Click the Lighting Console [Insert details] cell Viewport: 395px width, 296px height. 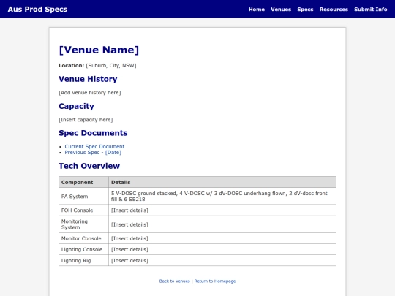pyautogui.click(x=222, y=250)
